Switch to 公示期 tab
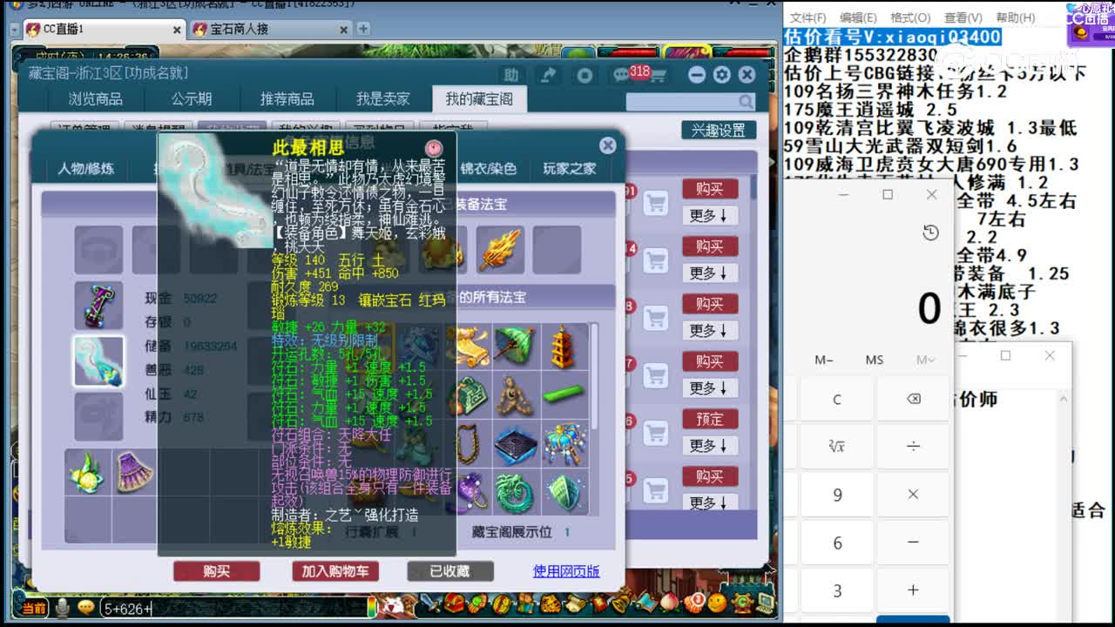1115x627 pixels. point(192,99)
